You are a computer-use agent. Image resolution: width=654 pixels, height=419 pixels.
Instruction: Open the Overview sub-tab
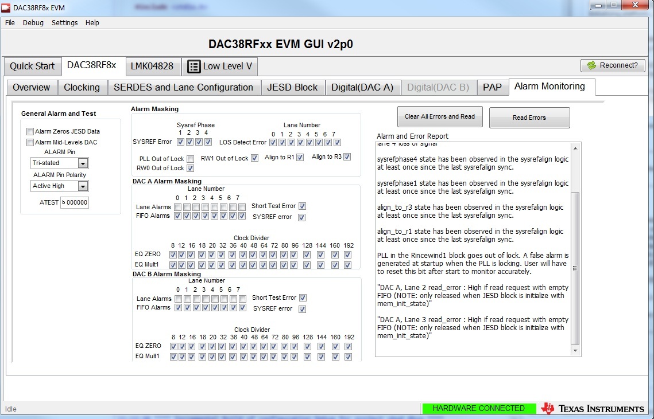click(31, 88)
